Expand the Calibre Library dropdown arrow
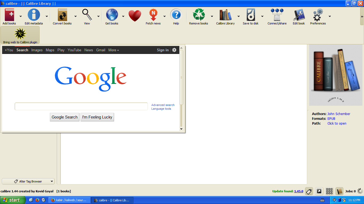Screen dimensions: 364x204 point(238,16)
